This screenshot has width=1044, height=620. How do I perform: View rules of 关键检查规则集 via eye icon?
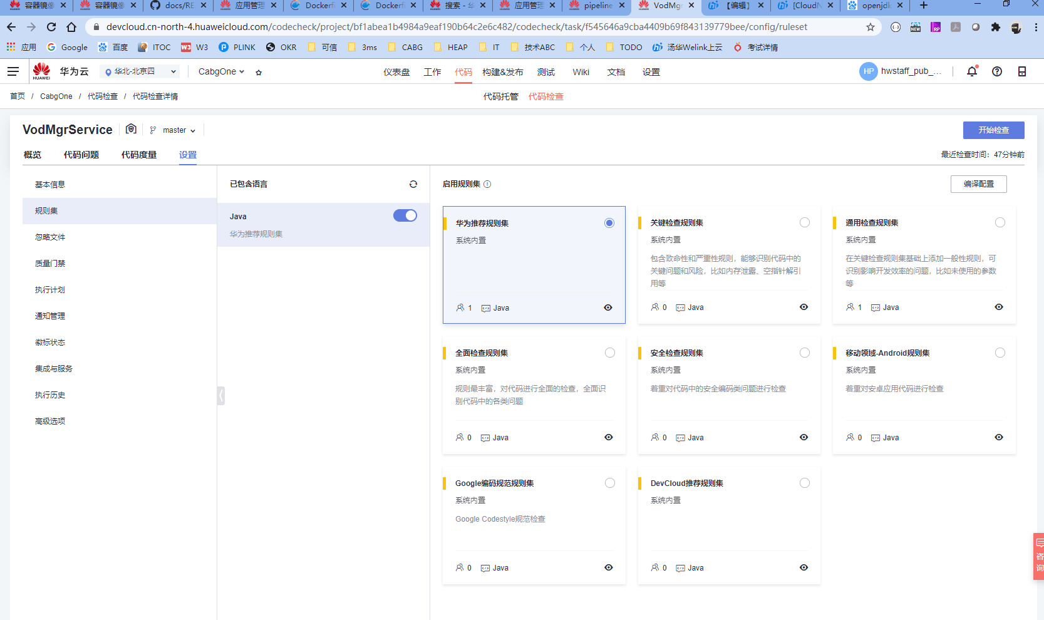(x=804, y=307)
